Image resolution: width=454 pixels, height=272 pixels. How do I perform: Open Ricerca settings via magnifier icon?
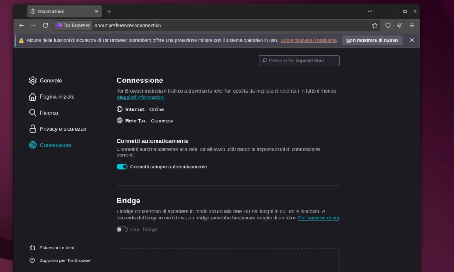[33, 113]
